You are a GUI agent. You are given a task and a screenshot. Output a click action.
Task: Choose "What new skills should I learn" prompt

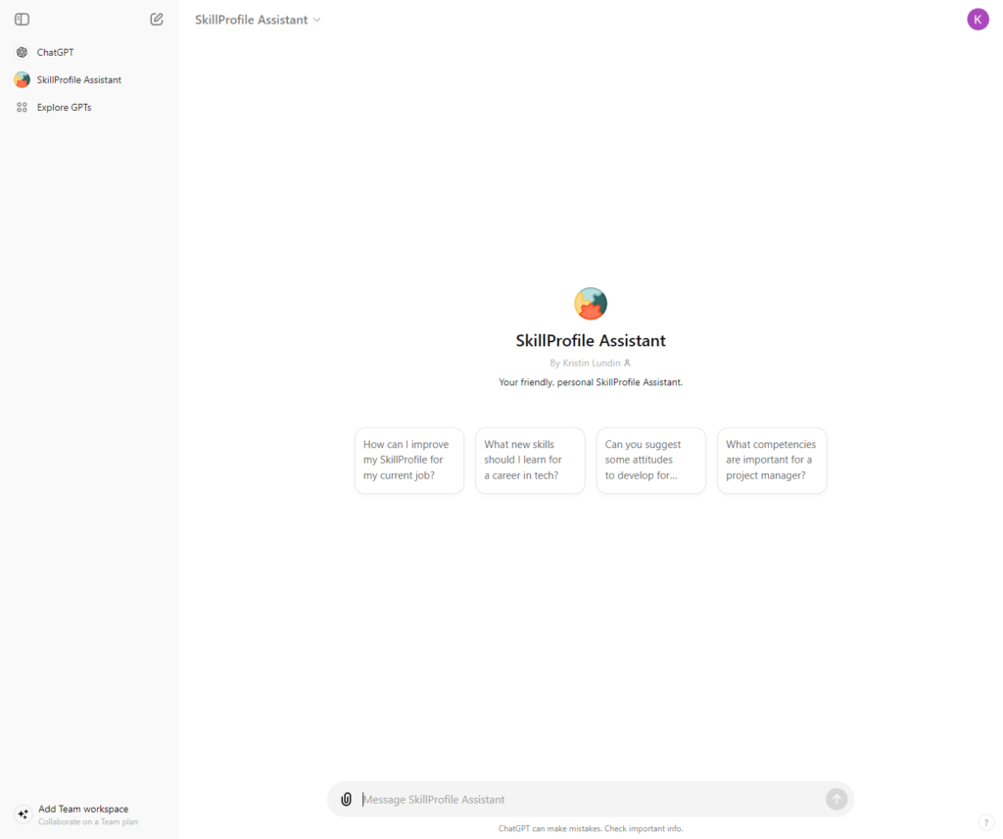tap(530, 460)
